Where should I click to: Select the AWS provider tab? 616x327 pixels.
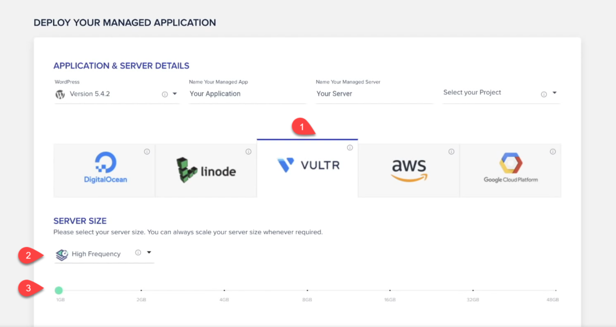coord(409,170)
